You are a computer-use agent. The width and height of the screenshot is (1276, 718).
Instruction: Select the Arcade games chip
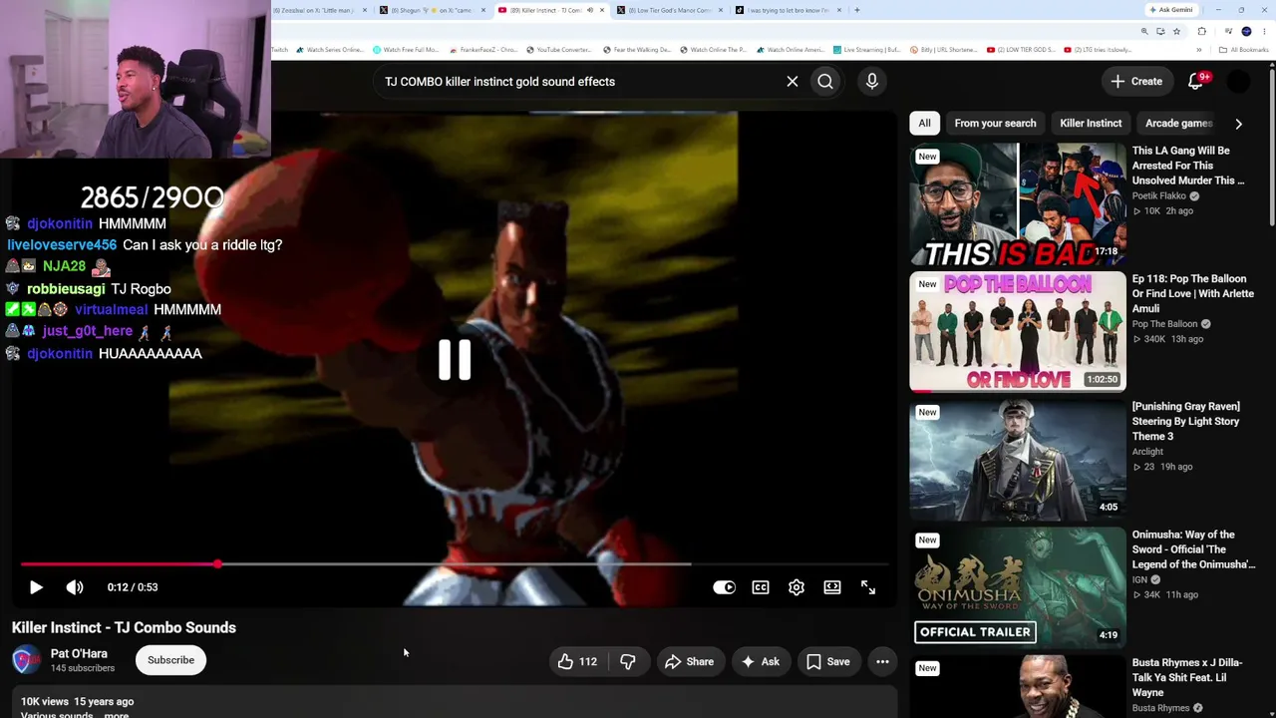1178,123
